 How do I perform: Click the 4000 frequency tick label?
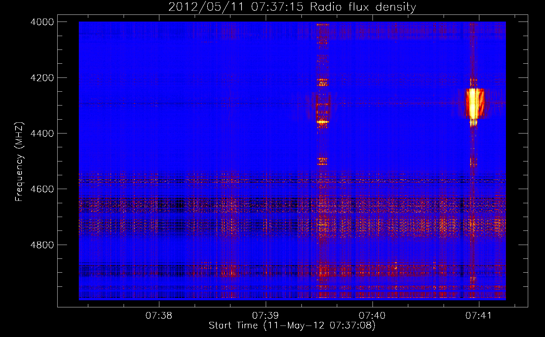pyautogui.click(x=42, y=22)
